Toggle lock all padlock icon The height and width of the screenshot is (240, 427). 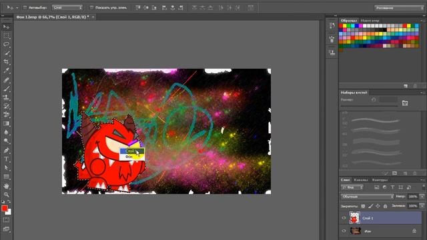coord(385,206)
